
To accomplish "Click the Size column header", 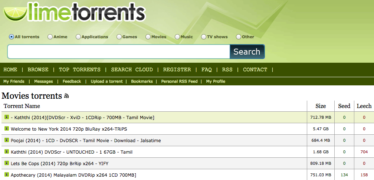I will [x=321, y=106].
